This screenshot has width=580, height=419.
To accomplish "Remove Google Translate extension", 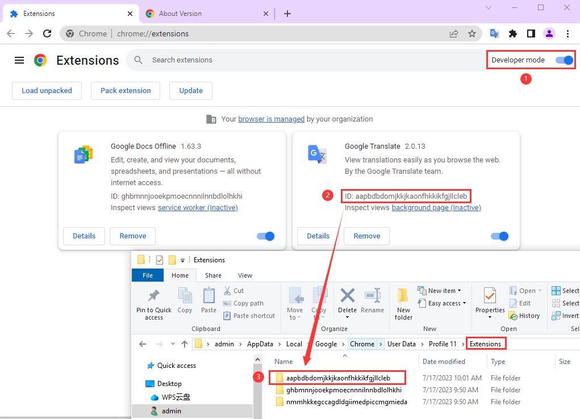I will tap(366, 236).
